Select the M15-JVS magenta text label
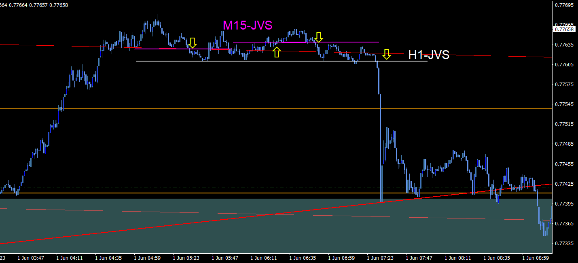This screenshot has height=263, width=578. click(x=248, y=25)
